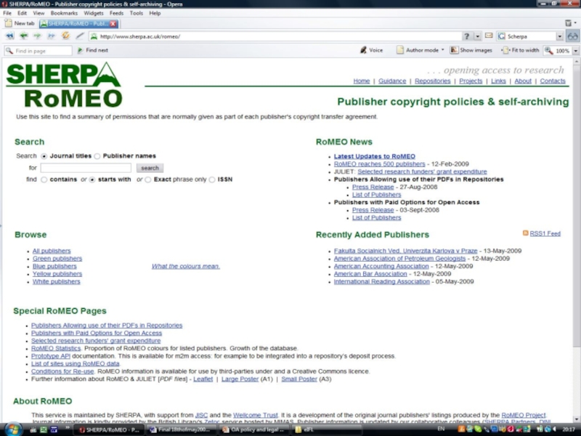581x436 pixels.
Task: Close the SHERPA/RoMEO tab
Action: pos(113,24)
